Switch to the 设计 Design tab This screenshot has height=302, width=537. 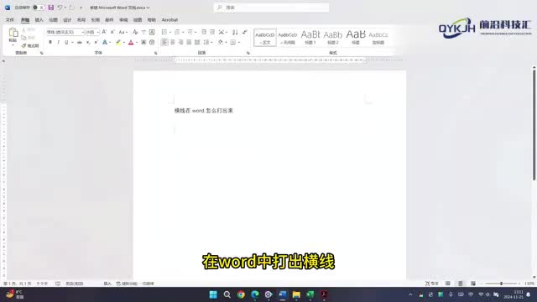click(67, 20)
